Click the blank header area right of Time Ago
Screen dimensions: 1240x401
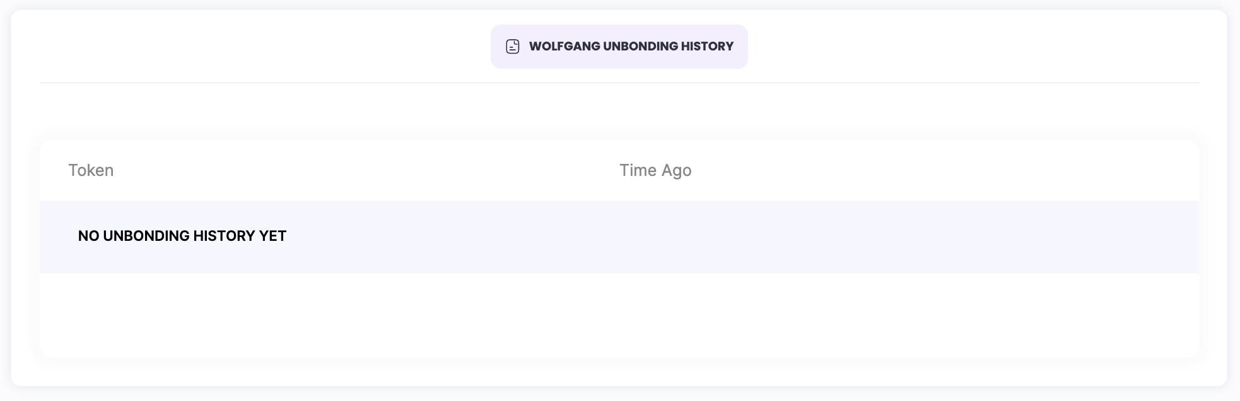pos(946,170)
